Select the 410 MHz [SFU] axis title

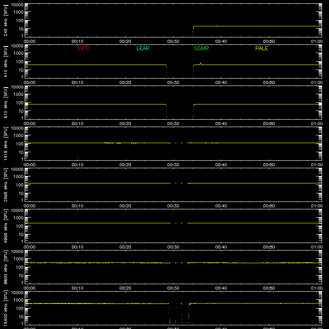(5, 61)
